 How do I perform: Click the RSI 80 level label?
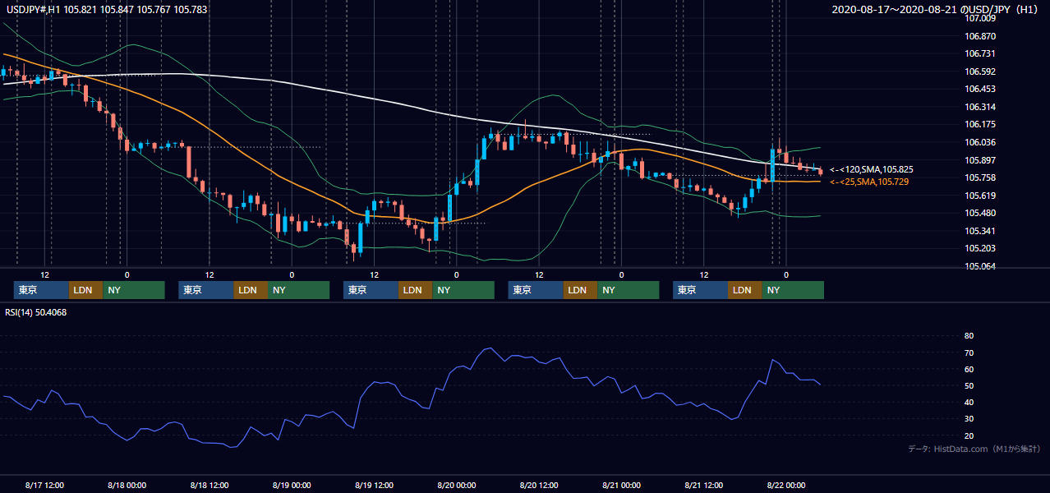[x=969, y=336]
